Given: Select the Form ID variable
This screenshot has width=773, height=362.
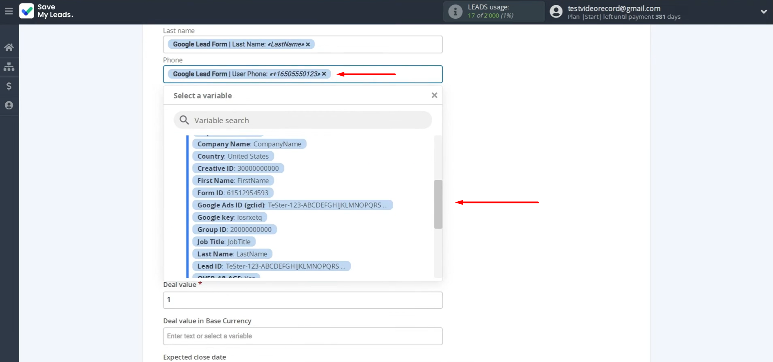Looking at the screenshot, I should click(x=233, y=193).
